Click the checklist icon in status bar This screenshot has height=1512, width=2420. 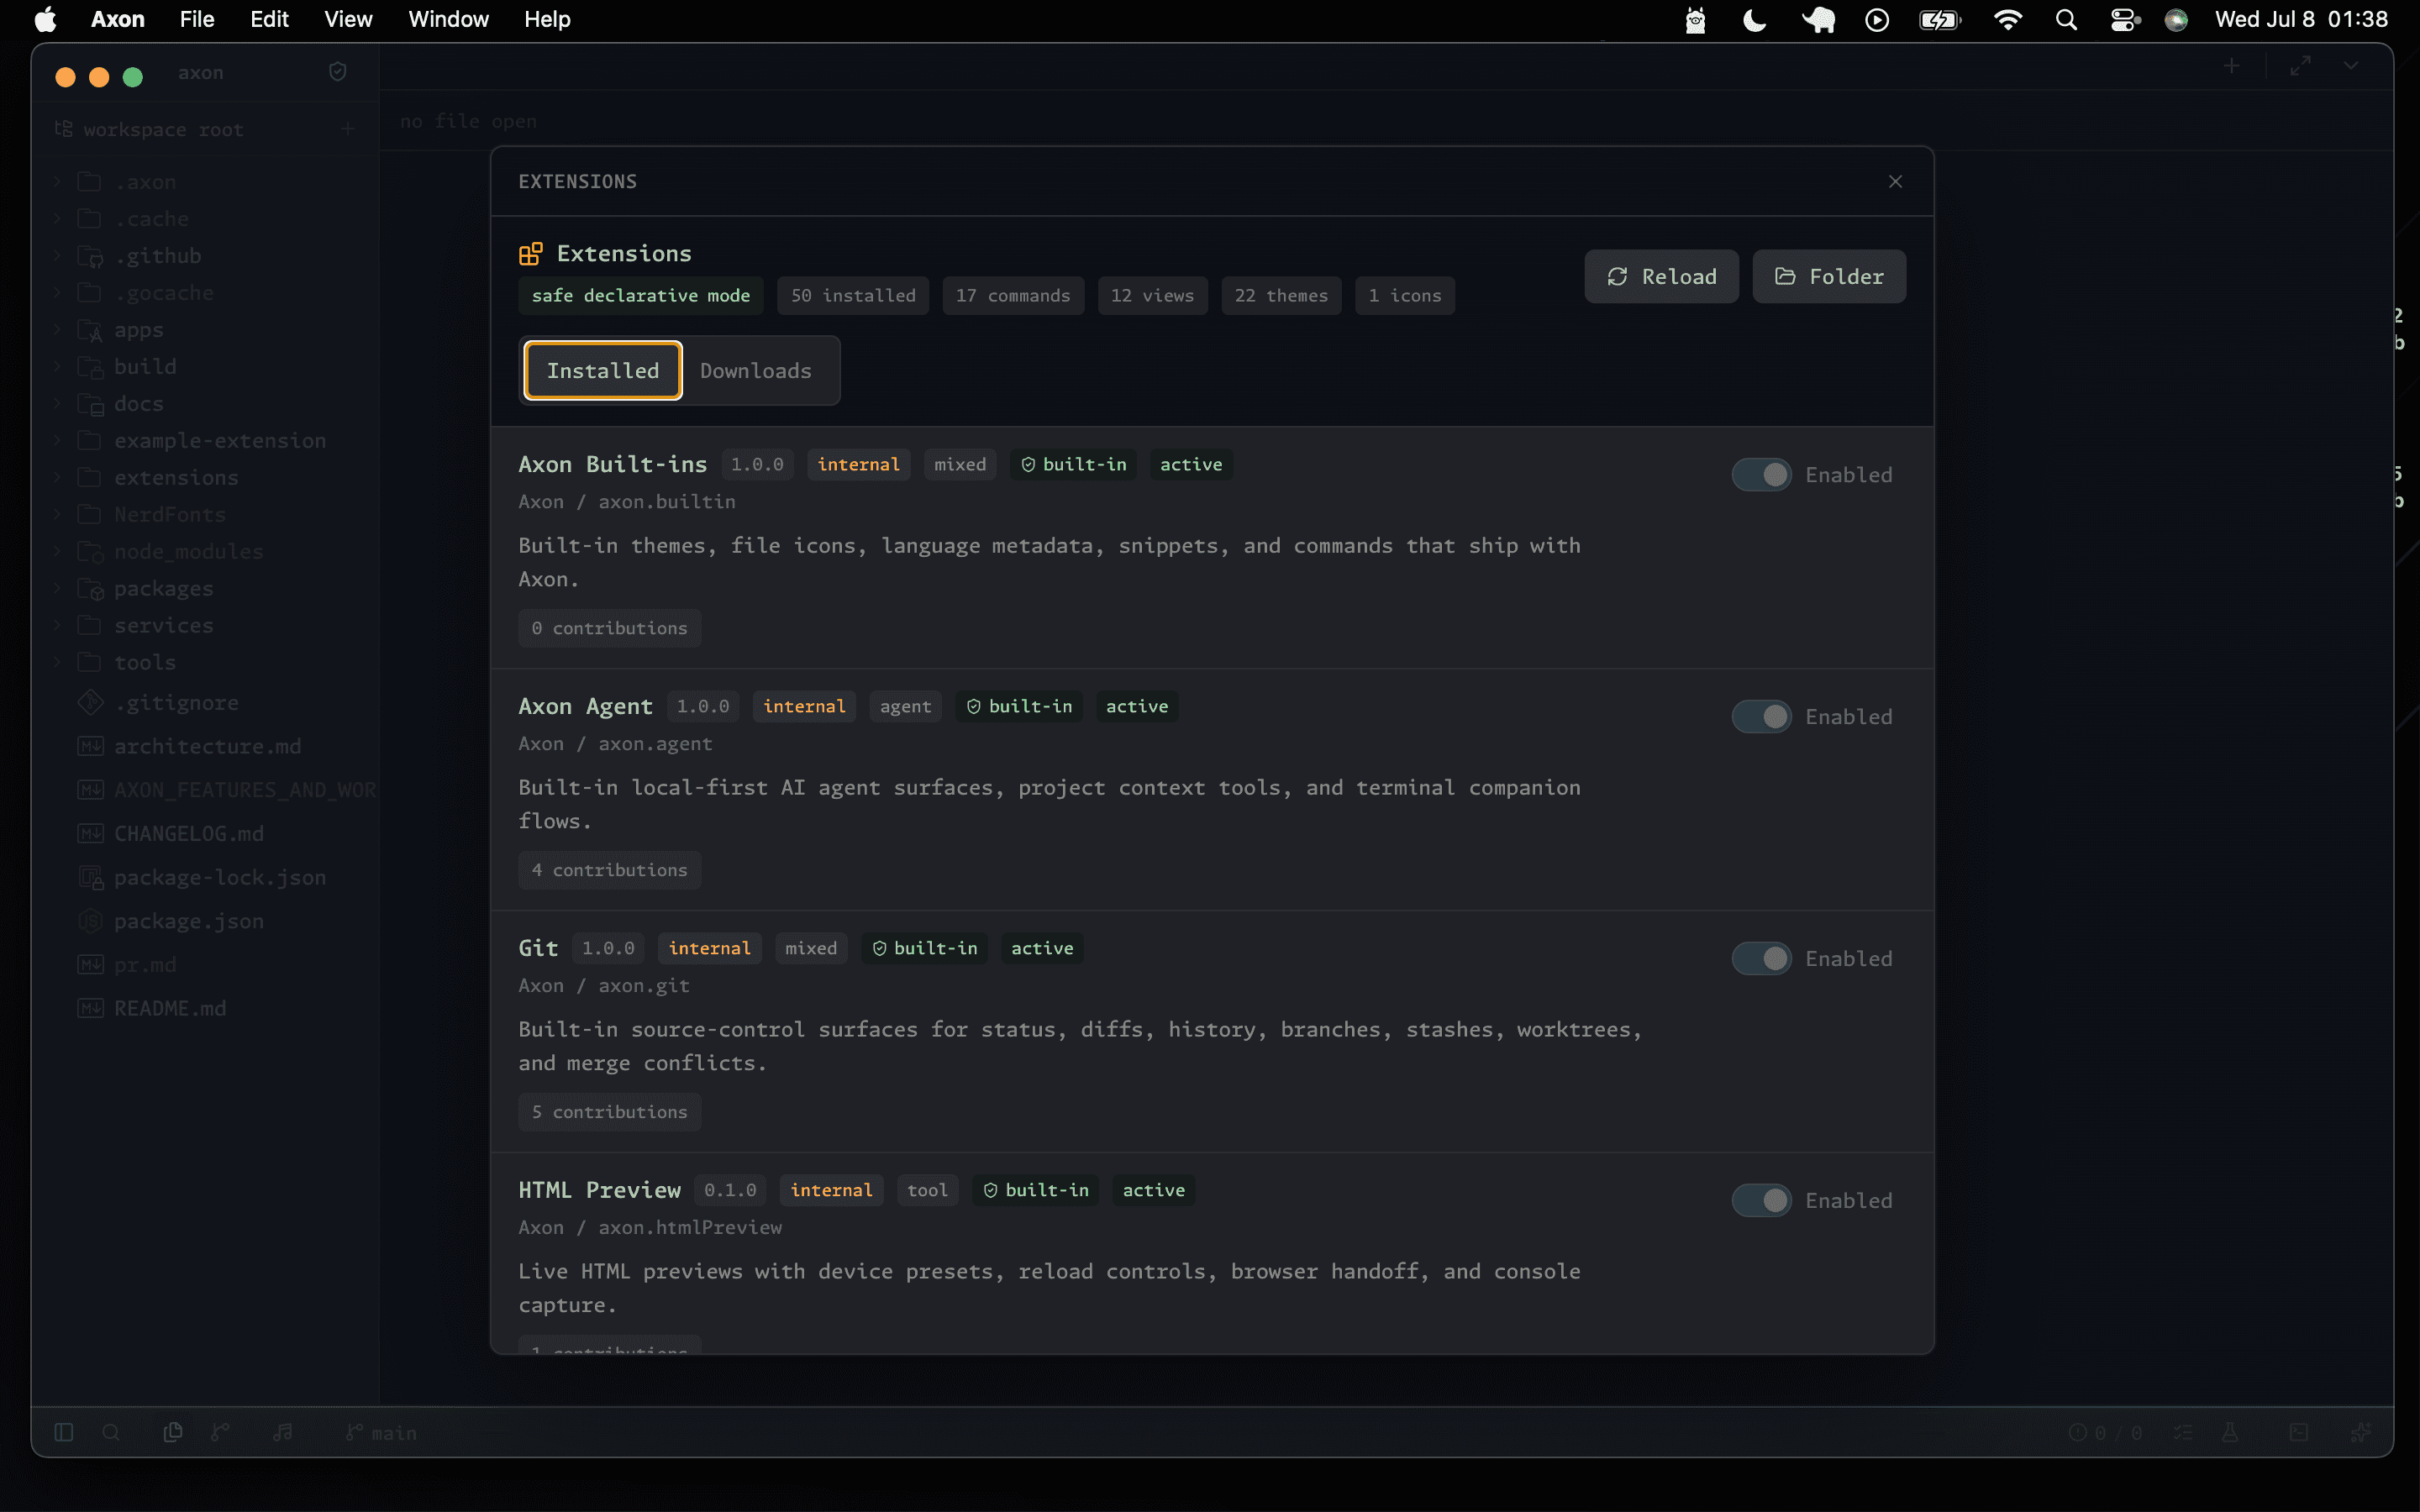[x=2182, y=1432]
